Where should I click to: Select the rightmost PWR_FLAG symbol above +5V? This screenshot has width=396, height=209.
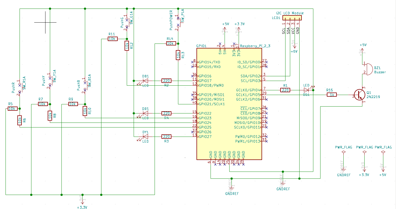(x=383, y=152)
